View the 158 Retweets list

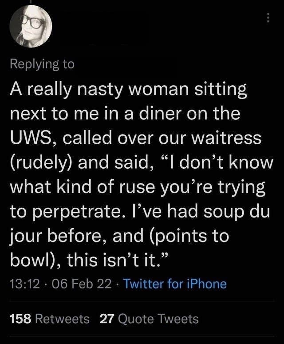point(49,318)
